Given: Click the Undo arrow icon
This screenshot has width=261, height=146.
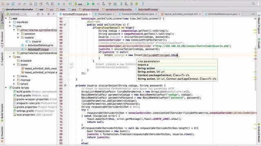Looking at the screenshot, I should pyautogui.click(x=19, y=4).
